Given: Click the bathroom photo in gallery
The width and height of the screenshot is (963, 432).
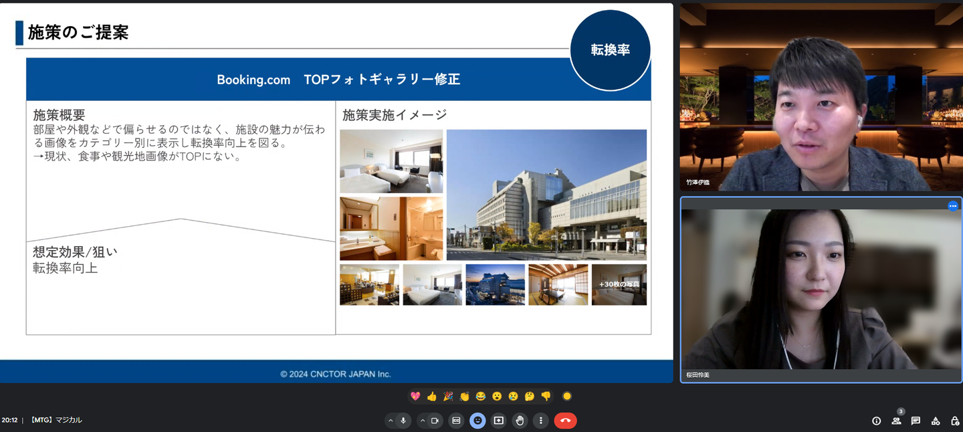Looking at the screenshot, I should (x=391, y=228).
